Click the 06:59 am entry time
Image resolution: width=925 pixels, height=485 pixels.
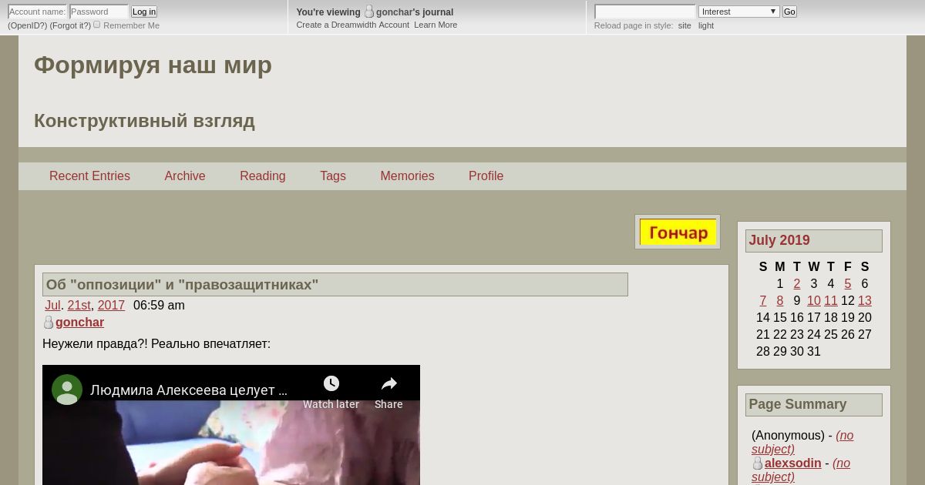(x=159, y=306)
